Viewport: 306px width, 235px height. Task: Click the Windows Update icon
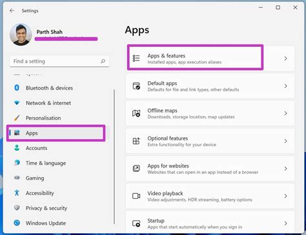pos(17,223)
